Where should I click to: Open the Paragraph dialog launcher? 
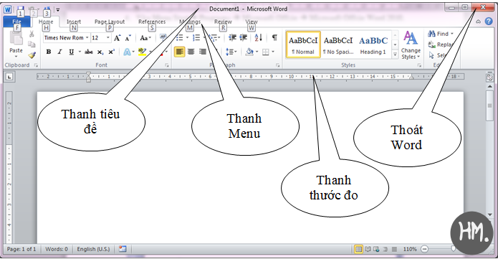[278, 65]
